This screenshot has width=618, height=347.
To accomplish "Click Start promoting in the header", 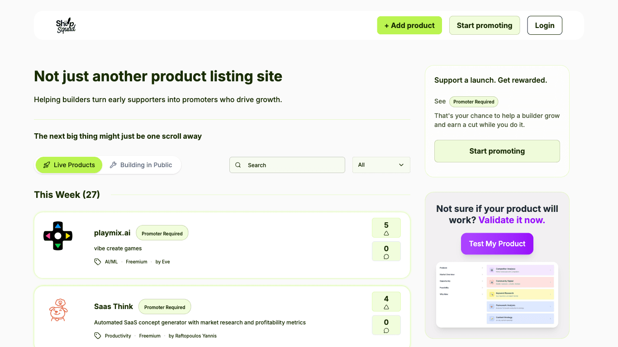I will click(484, 26).
